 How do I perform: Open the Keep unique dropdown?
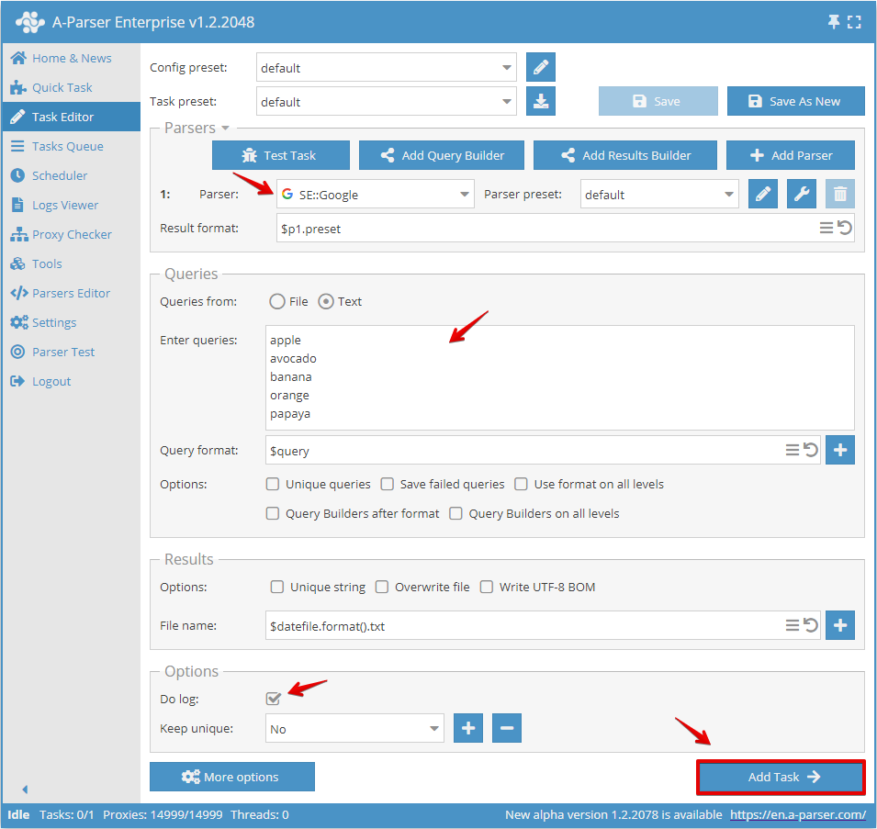(x=354, y=728)
